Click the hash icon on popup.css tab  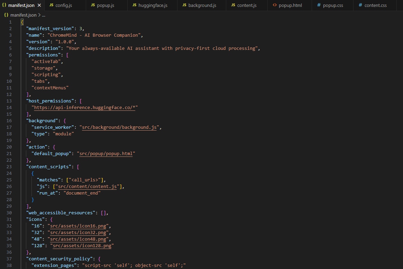tap(319, 5)
